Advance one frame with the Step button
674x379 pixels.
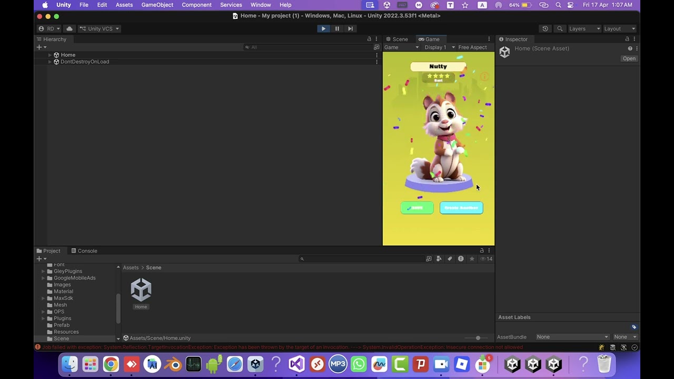(350, 28)
